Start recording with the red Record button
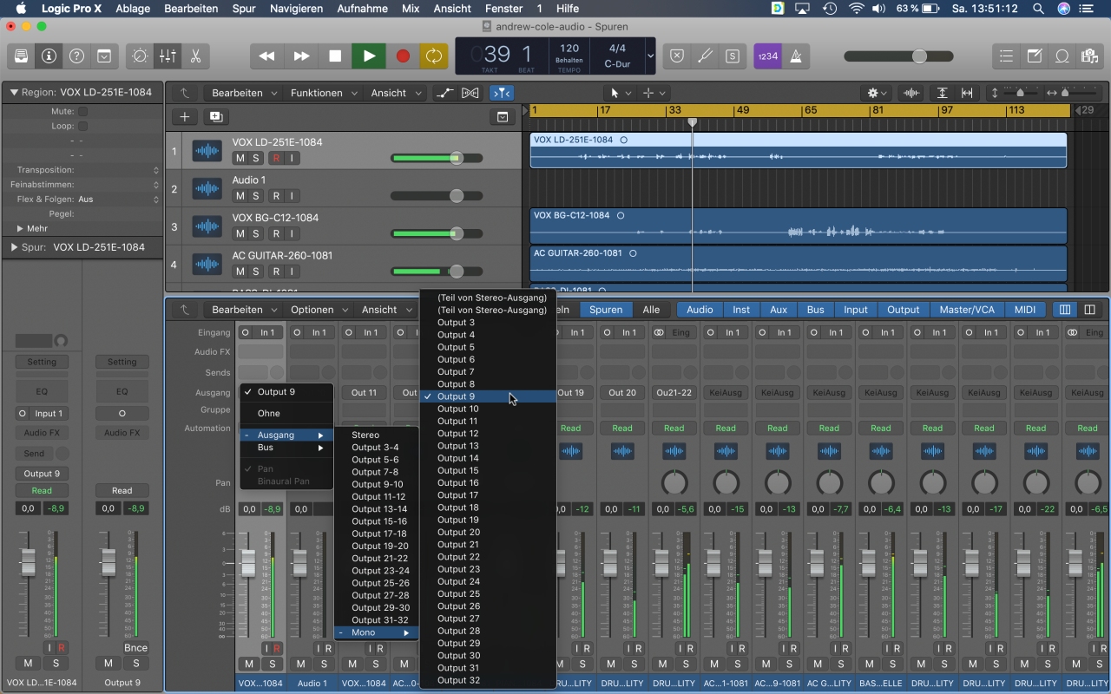Image resolution: width=1111 pixels, height=694 pixels. (403, 56)
